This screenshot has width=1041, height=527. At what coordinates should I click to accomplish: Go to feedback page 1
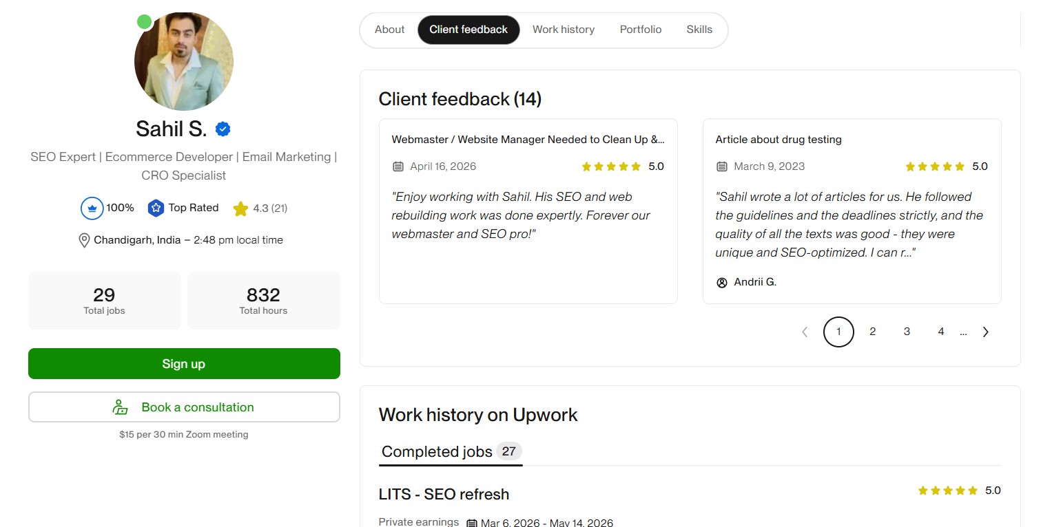[838, 332]
